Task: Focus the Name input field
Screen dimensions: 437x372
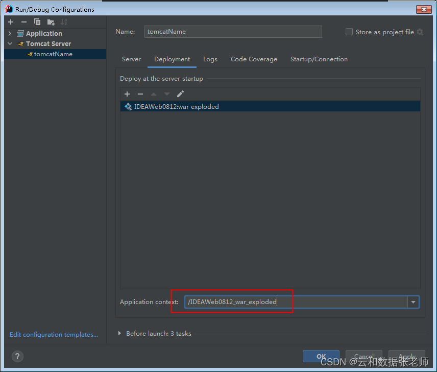Action: pos(233,32)
